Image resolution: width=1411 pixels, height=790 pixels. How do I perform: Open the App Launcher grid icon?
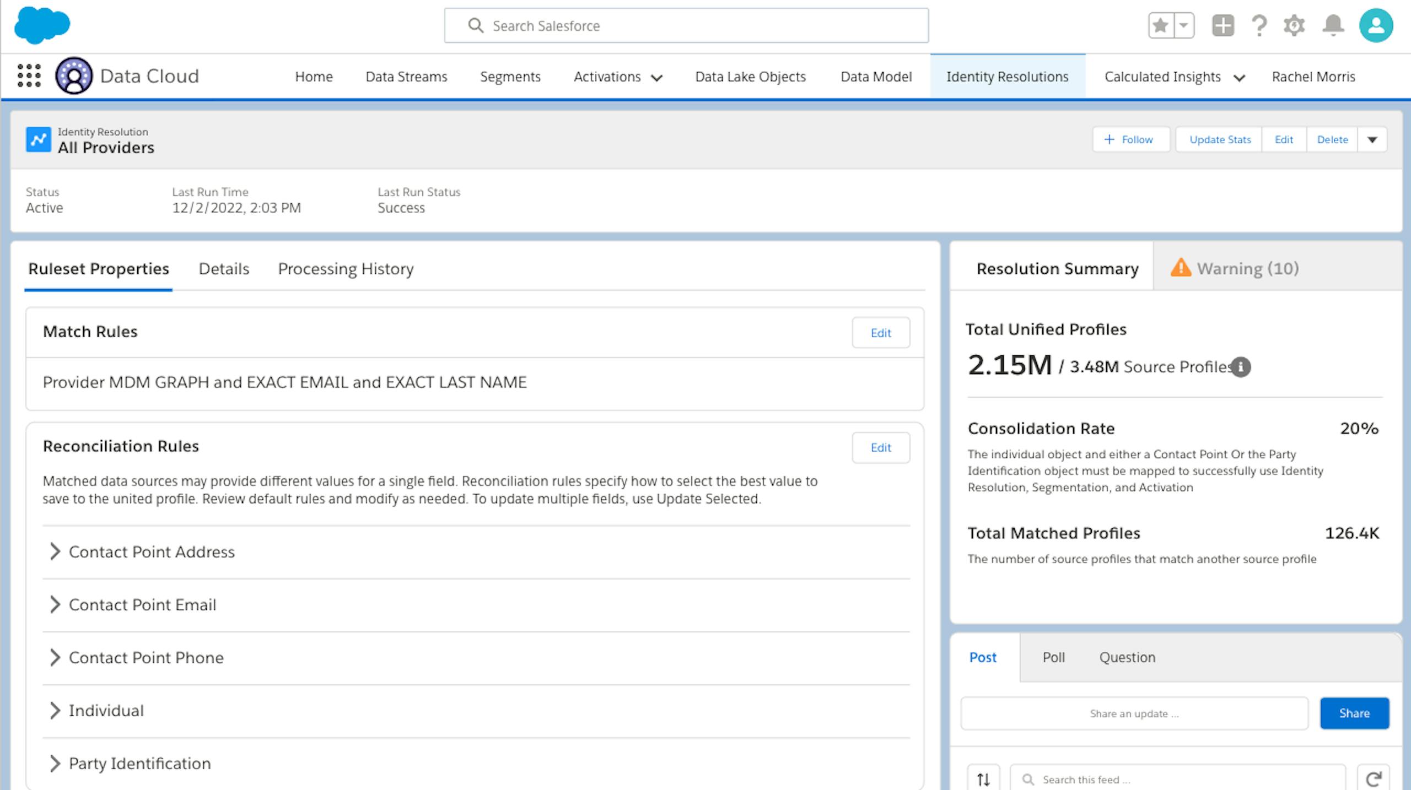29,76
